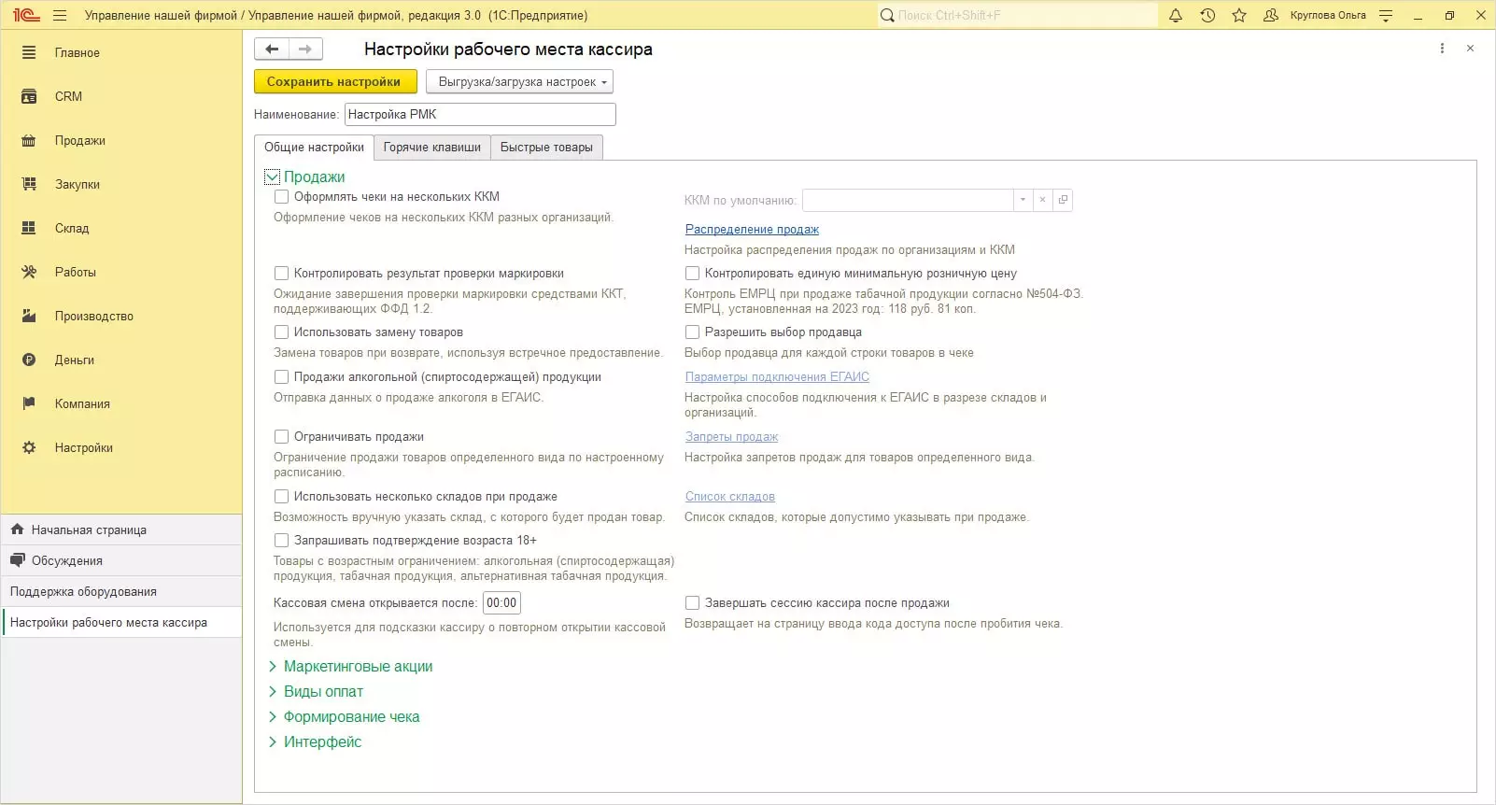Open the 1C main menu hamburger icon
The width and height of the screenshot is (1496, 805).
point(60,15)
